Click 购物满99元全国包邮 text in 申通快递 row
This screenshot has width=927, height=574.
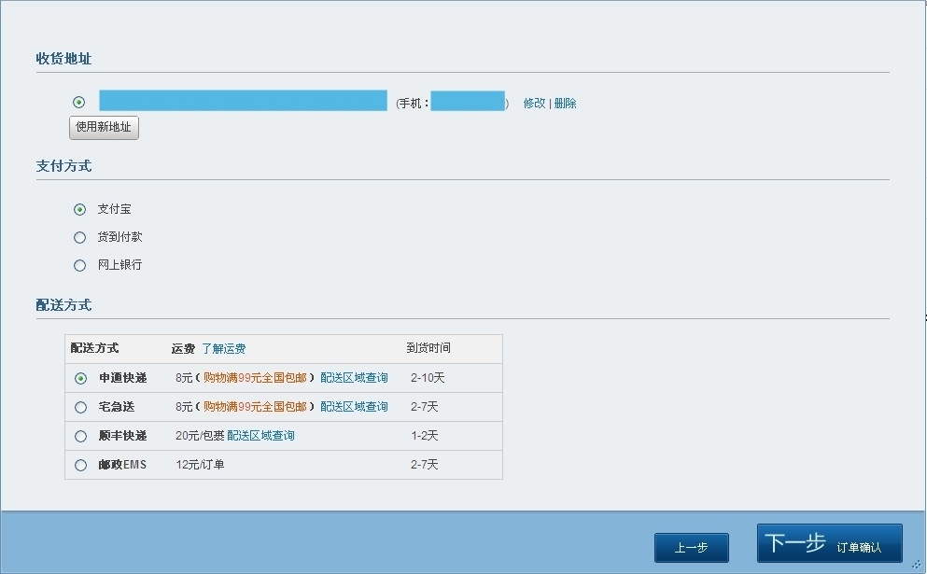pos(254,379)
